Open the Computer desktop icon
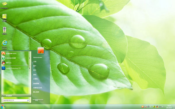Image resolution: width=175 pixels, height=109 pixels. (4, 18)
